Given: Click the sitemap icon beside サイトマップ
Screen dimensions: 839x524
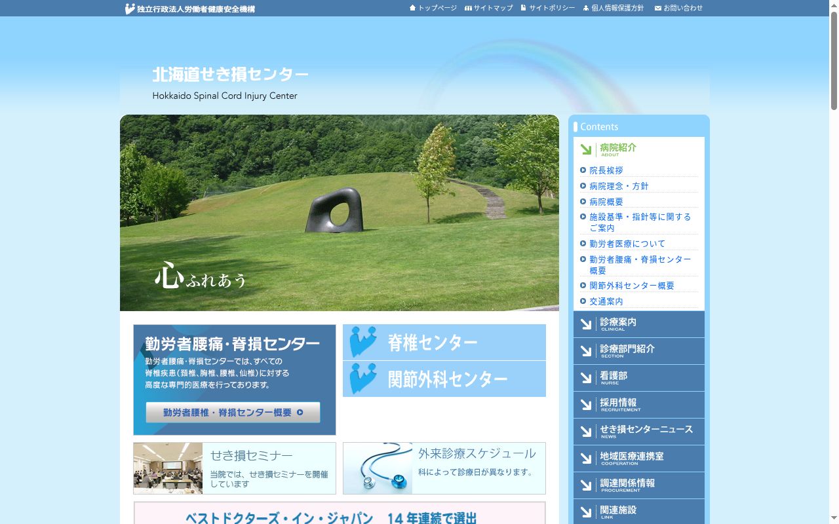Looking at the screenshot, I should [468, 8].
